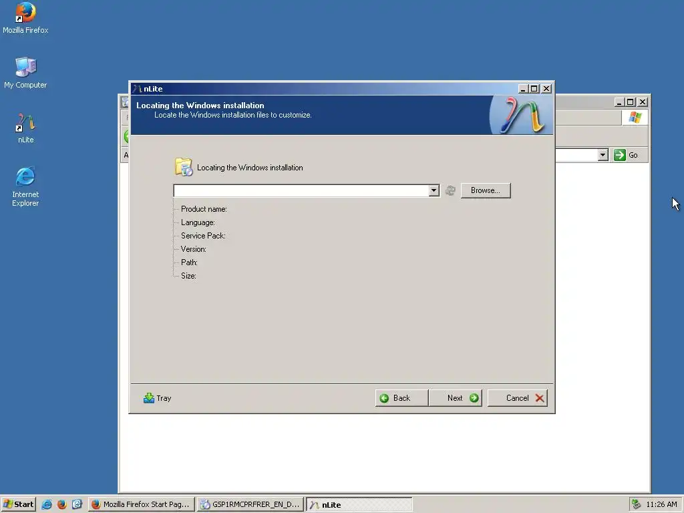The height and width of the screenshot is (513, 684).
Task: Click the Windows flag logo in the background window
Action: click(x=635, y=118)
